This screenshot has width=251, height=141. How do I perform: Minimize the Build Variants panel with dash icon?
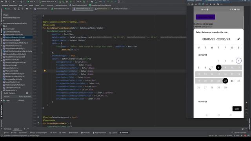click(x=31, y=93)
